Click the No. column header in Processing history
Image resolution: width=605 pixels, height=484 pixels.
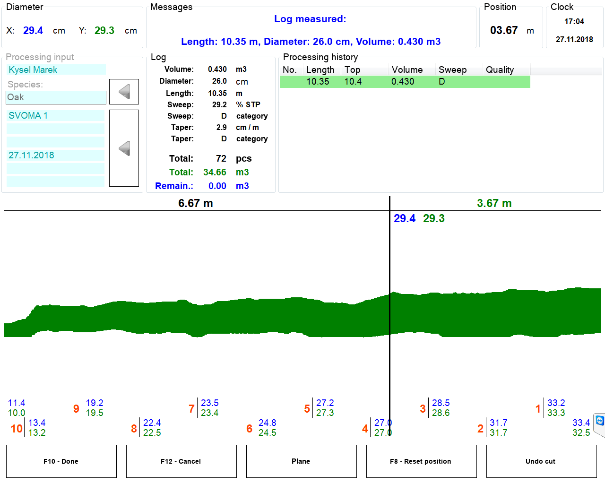click(290, 70)
